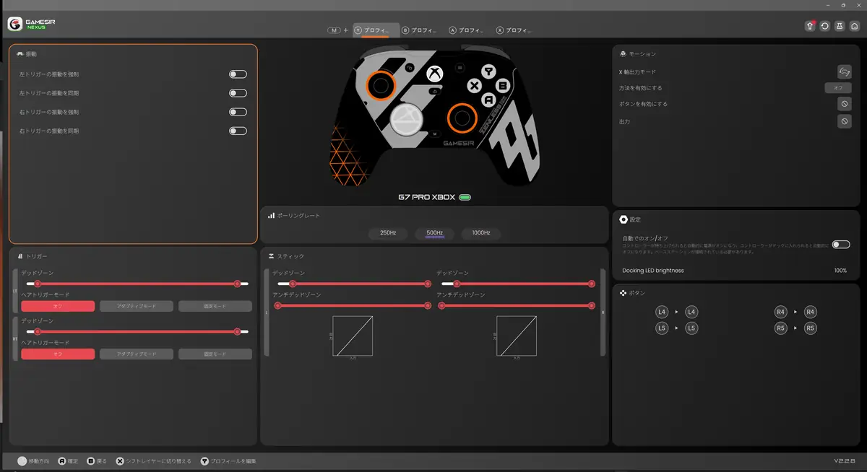Select the 1000Hz polling rate button

(481, 233)
